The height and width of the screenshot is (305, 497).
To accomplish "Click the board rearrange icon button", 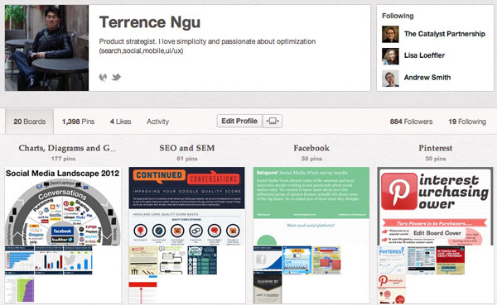I will [273, 122].
